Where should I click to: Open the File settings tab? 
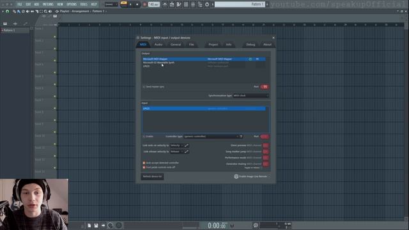192,45
